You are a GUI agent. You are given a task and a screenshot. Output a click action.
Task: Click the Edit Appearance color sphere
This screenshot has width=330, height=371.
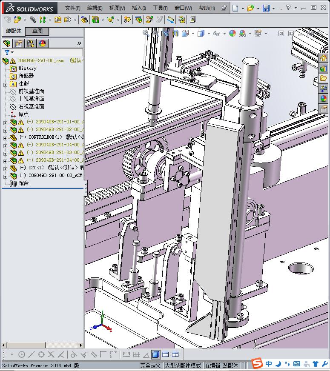point(232,33)
